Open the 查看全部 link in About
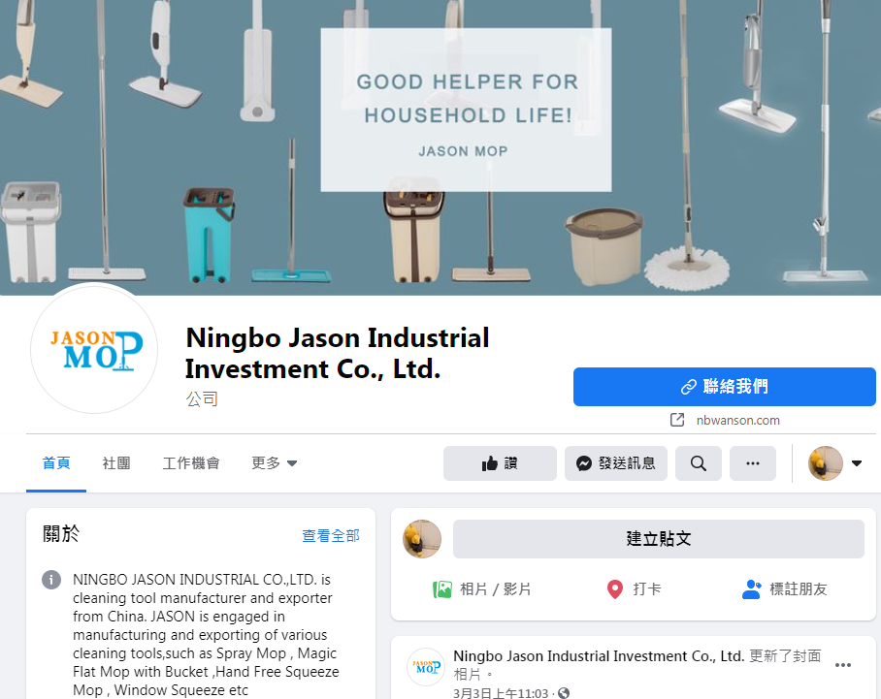 [x=330, y=535]
